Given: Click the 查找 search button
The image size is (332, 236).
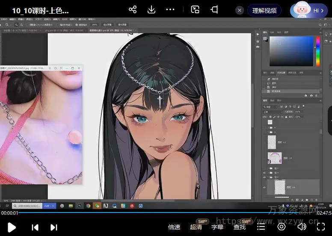Looking at the screenshot, I should (240, 227).
